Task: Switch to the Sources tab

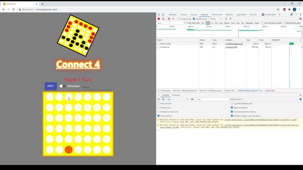Action: 194,15
